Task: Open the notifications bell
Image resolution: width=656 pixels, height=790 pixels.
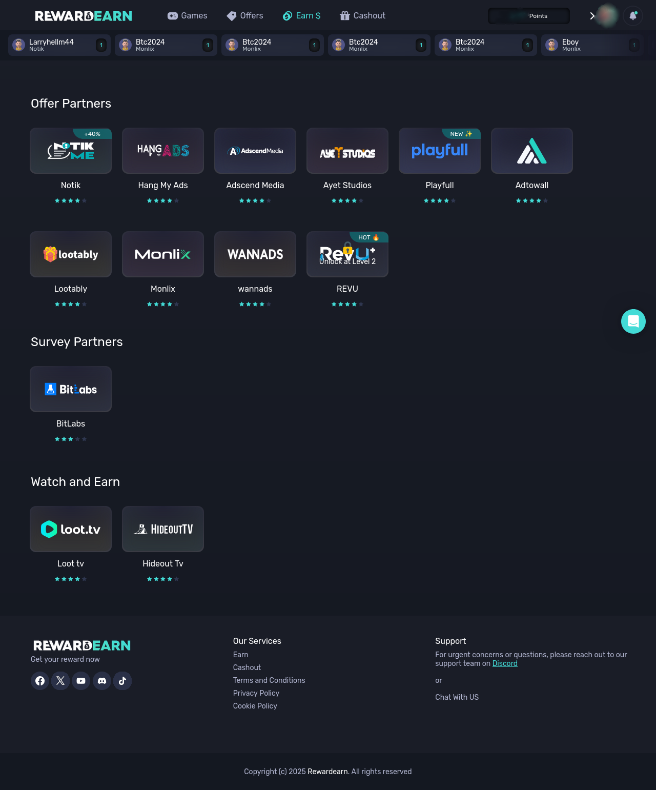Action: coord(633,16)
